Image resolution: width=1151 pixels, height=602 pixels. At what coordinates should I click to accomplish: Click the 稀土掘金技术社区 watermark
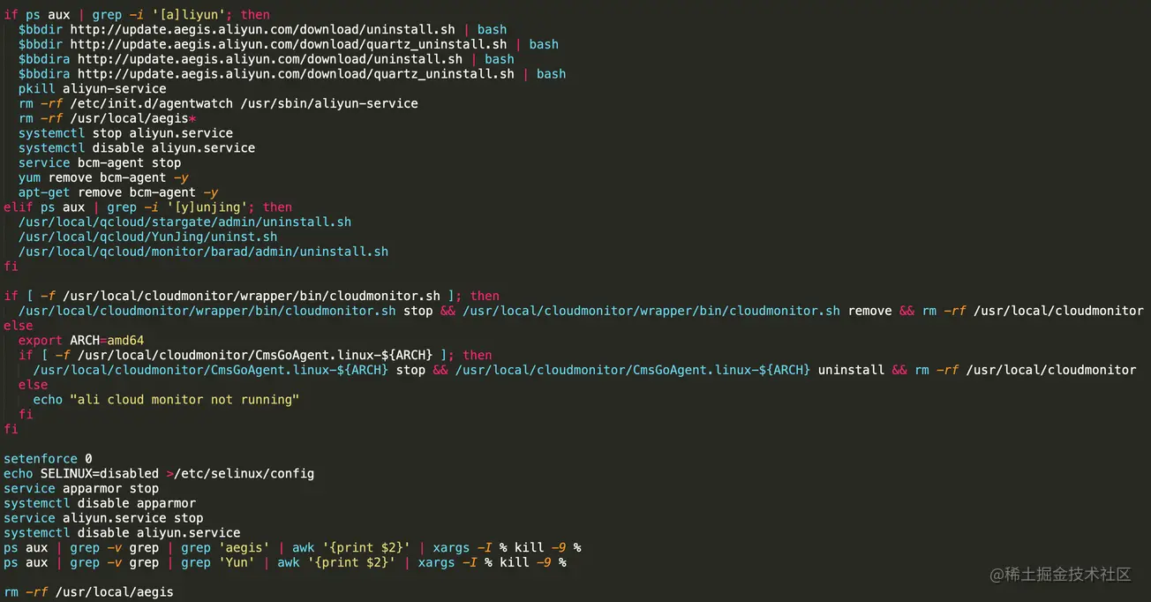point(1060,575)
